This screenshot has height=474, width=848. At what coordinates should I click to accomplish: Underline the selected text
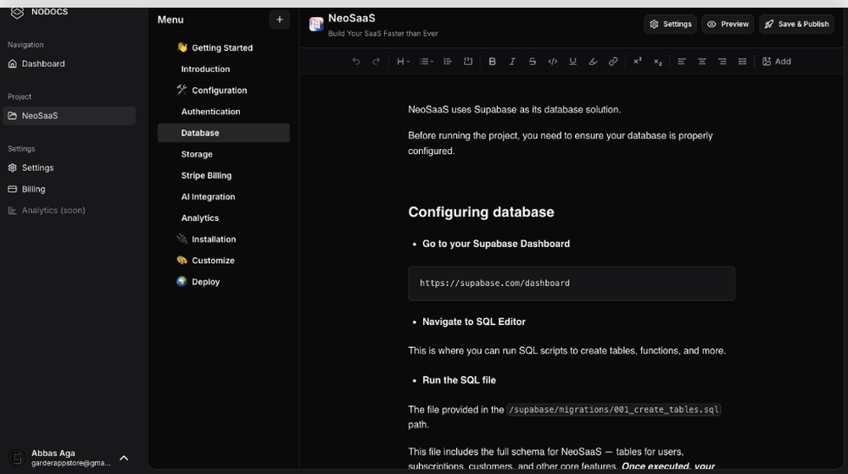[572, 62]
